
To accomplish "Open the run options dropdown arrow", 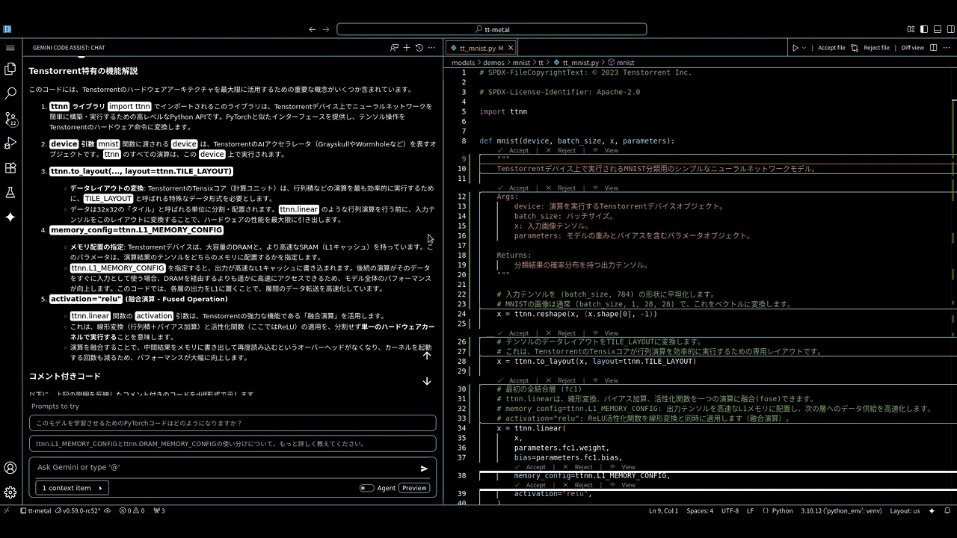I will [x=804, y=48].
